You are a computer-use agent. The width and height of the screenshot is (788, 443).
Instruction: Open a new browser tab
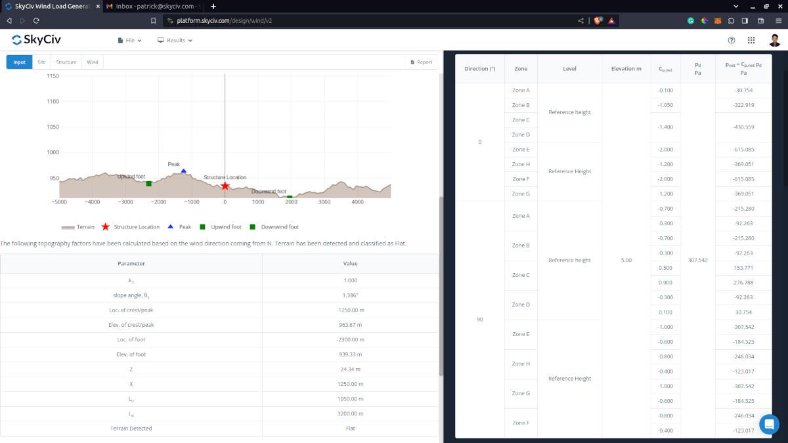tap(213, 6)
